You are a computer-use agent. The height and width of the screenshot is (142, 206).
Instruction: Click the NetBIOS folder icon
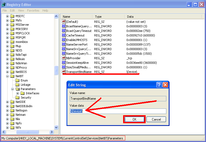tap(12, 72)
